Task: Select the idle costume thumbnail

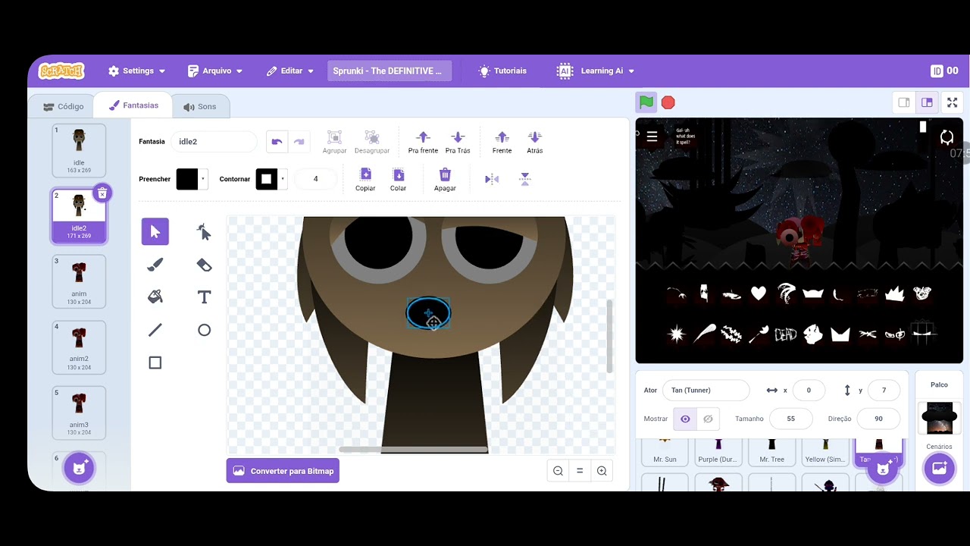Action: click(x=79, y=150)
